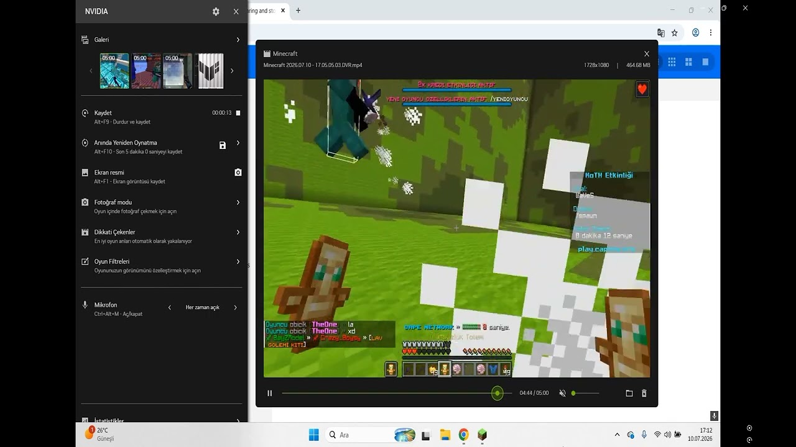Switch to small grid view in Chrome page

coord(672,61)
